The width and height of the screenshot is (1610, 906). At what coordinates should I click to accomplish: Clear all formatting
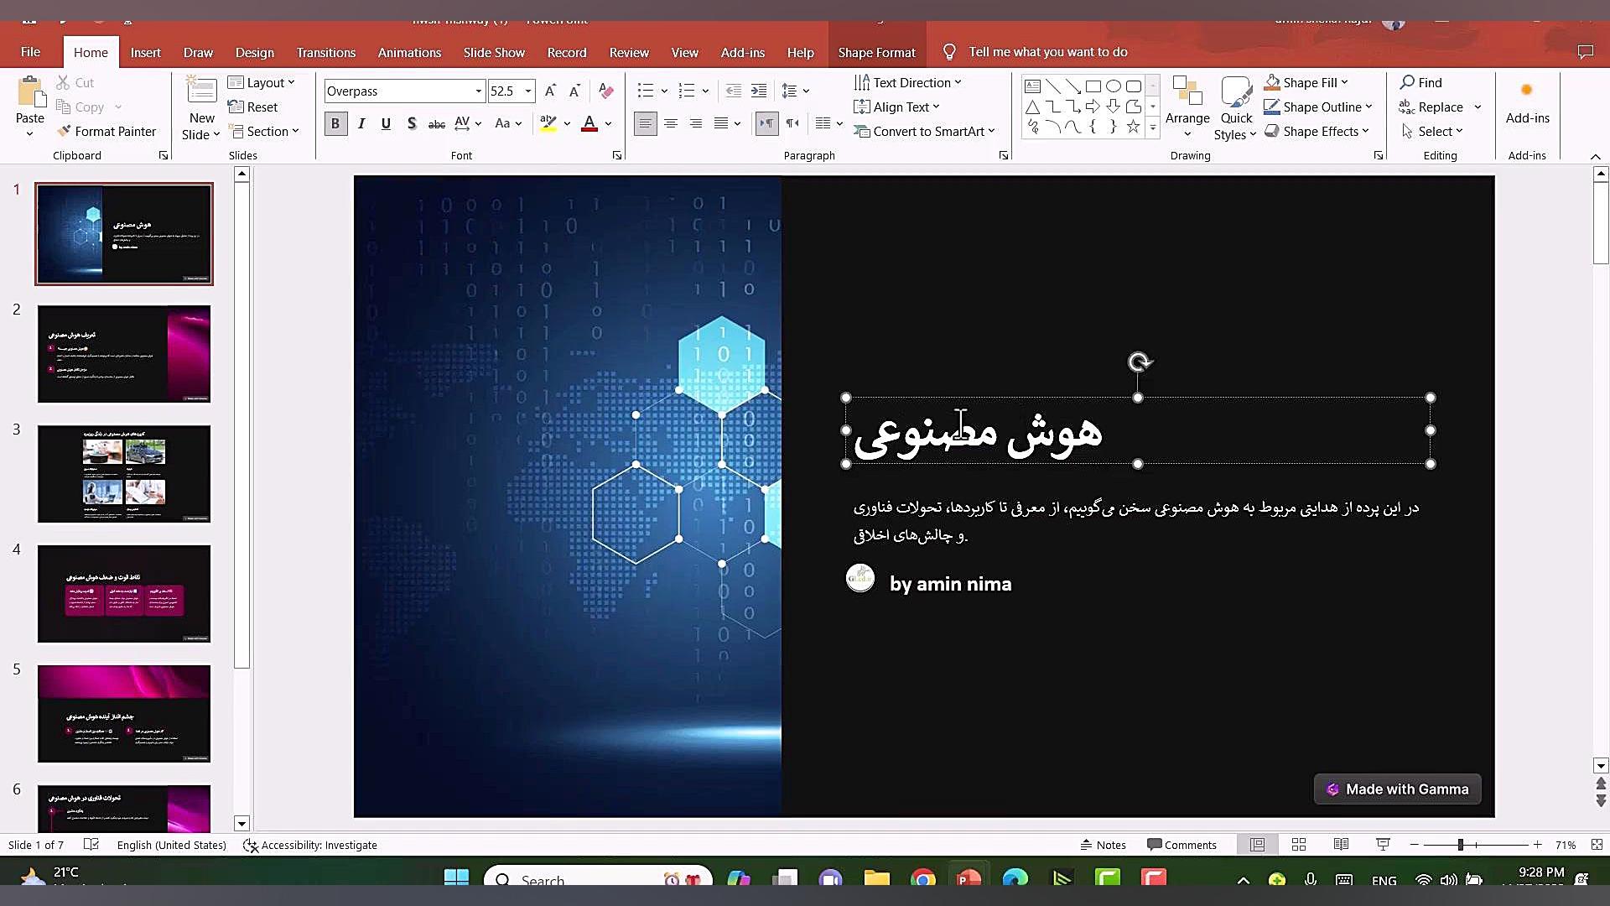(x=606, y=91)
